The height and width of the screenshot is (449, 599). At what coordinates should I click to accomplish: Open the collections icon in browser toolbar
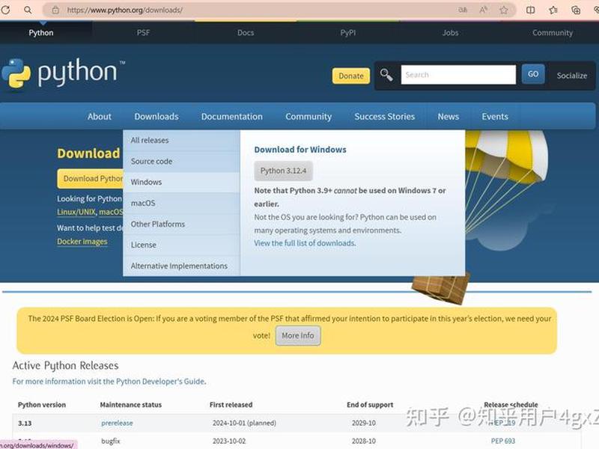click(x=576, y=10)
